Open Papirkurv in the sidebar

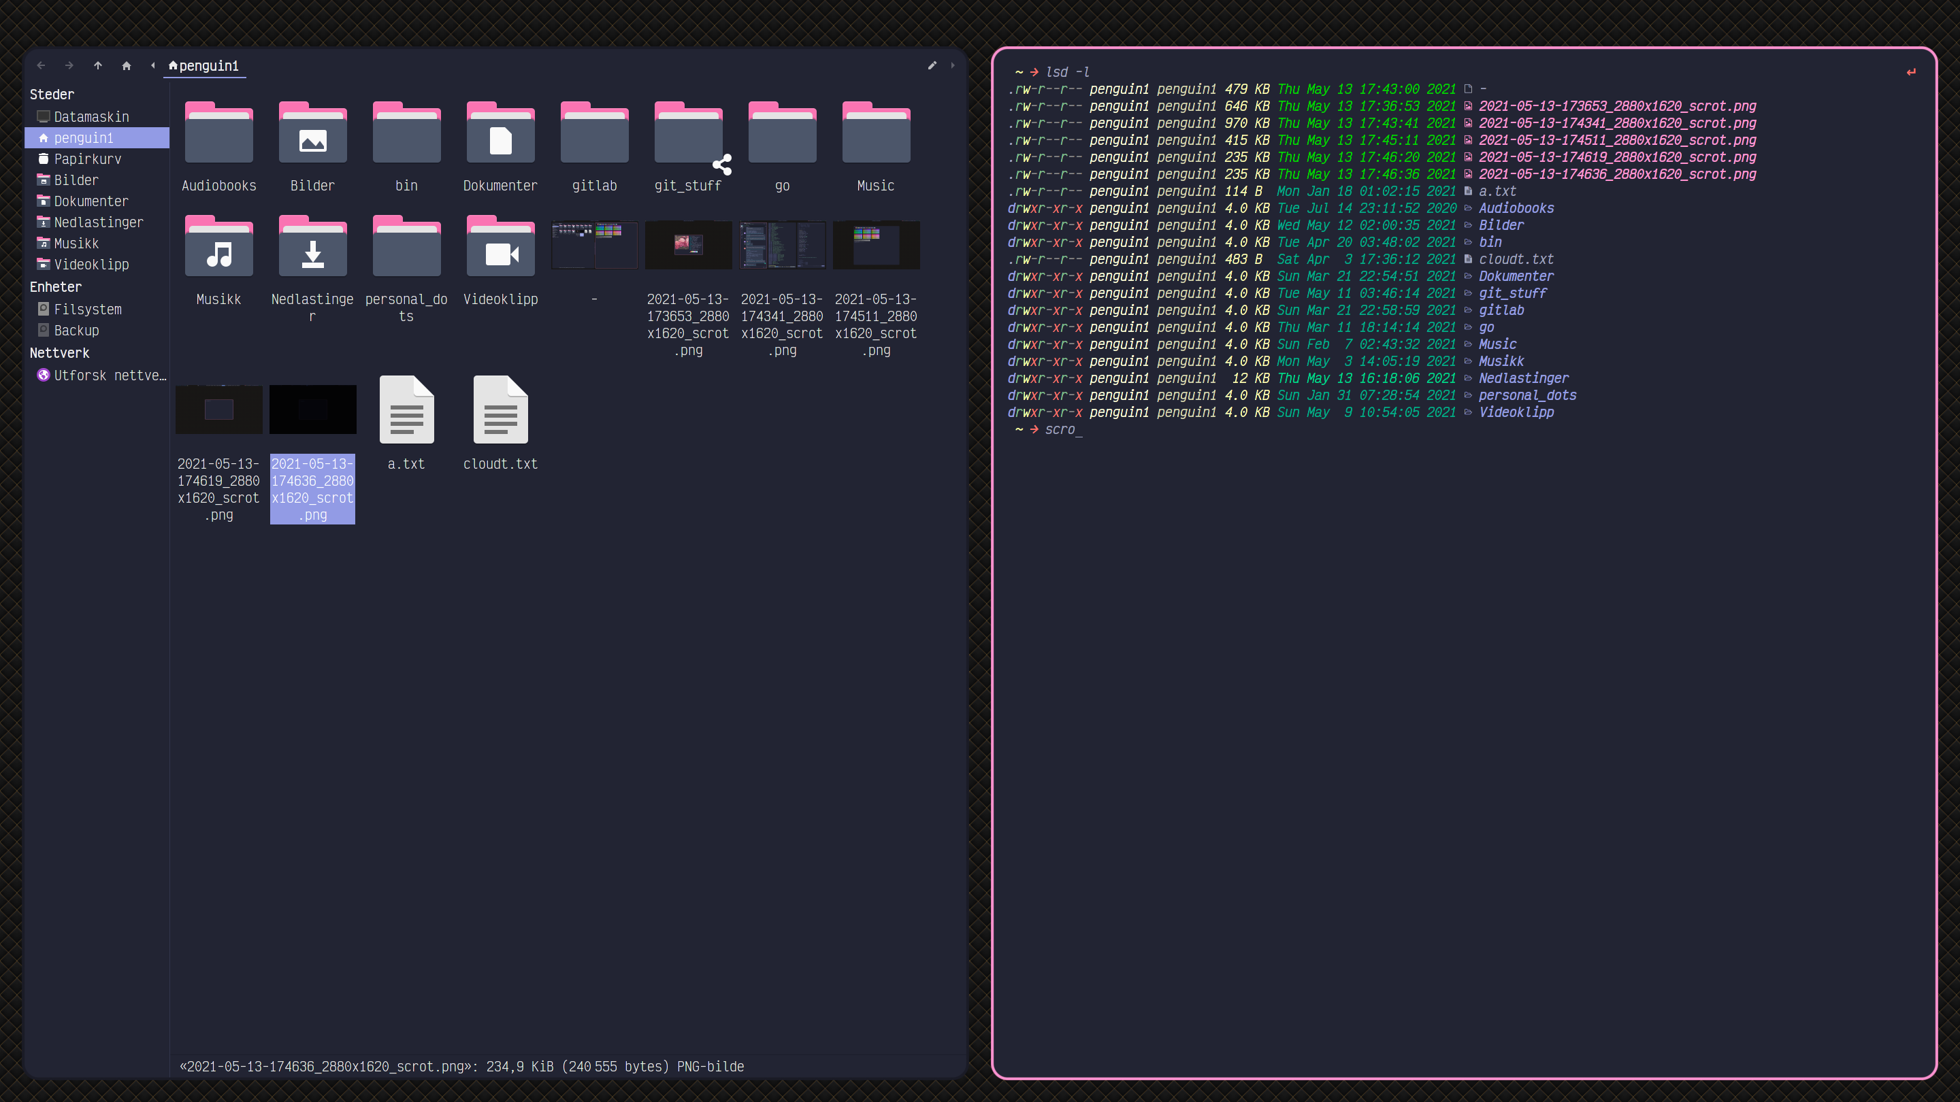click(x=86, y=159)
